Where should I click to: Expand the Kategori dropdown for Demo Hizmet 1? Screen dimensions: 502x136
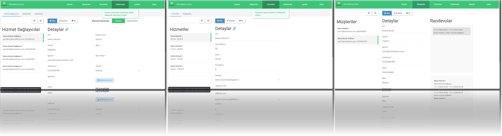pyautogui.click(x=247, y=80)
